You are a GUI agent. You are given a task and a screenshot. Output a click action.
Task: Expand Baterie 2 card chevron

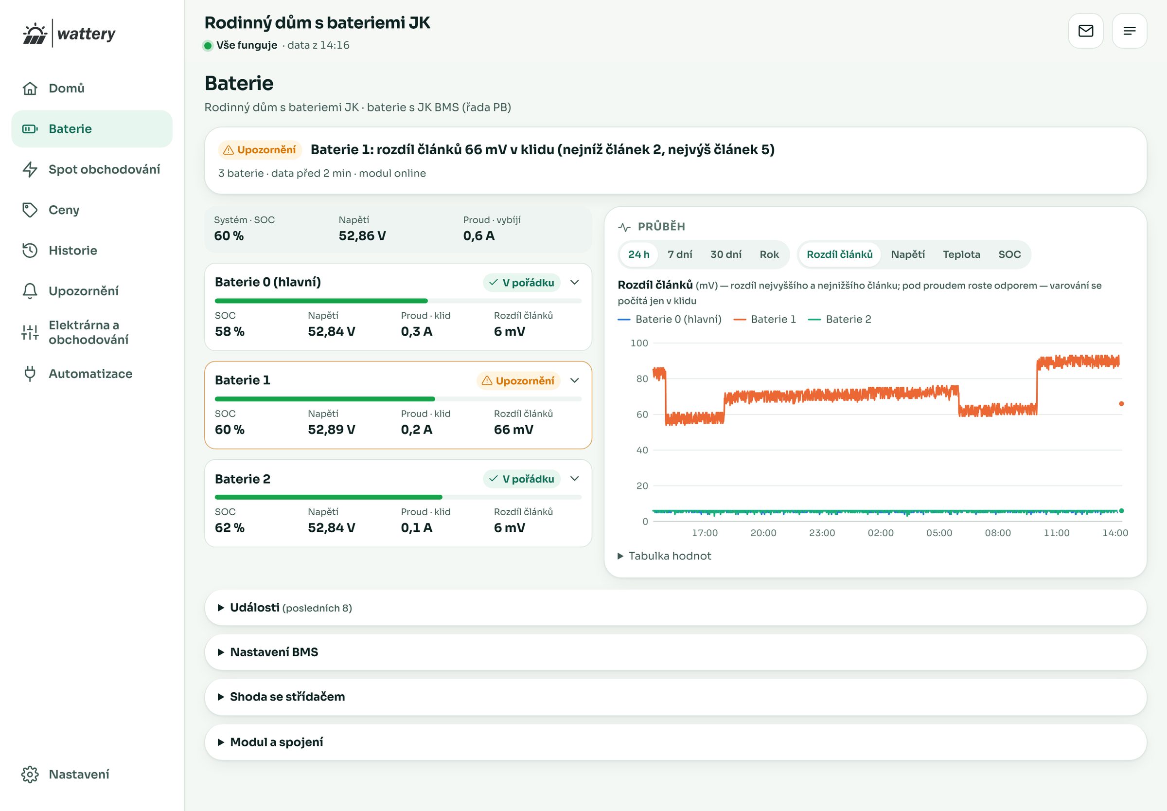point(574,479)
